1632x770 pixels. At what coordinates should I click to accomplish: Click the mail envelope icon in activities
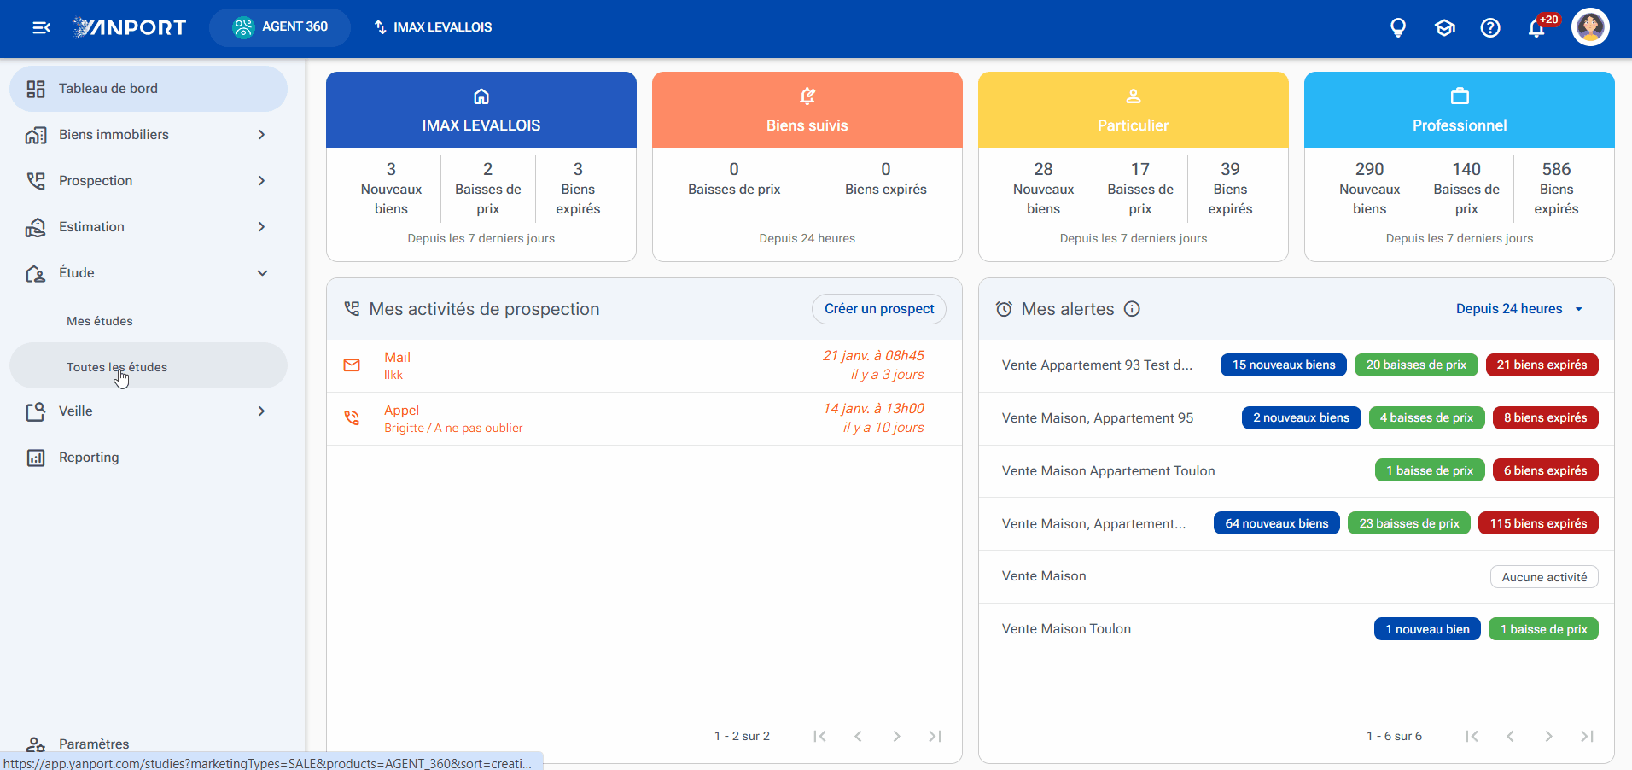pyautogui.click(x=352, y=365)
